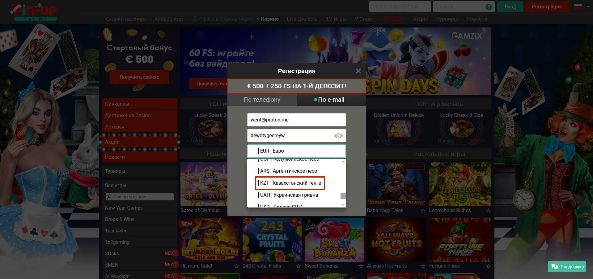Open Турниры in top menu
This screenshot has width=593, height=279.
point(447,19)
